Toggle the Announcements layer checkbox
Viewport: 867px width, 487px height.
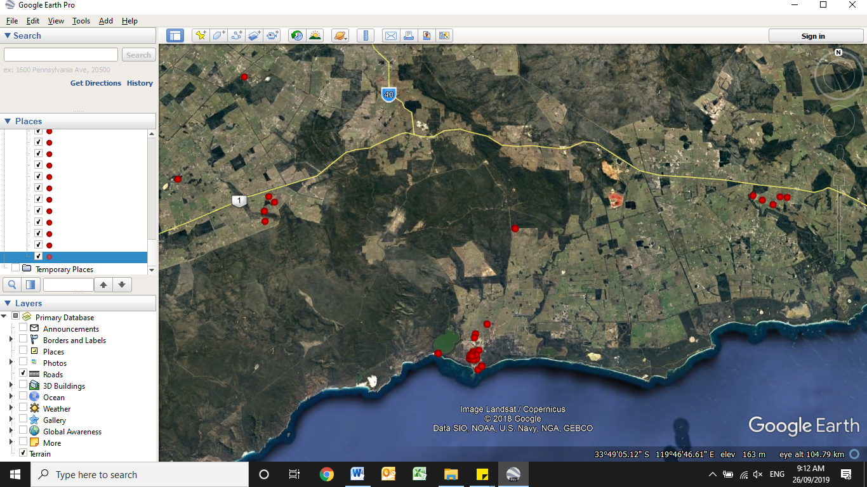pos(23,328)
